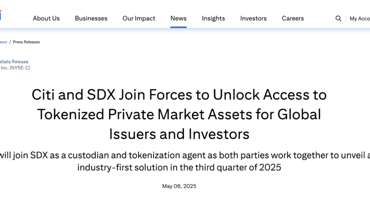Click the blue underline beneath News
Image resolution: width=370 pixels, height=206 pixels.
point(179,27)
